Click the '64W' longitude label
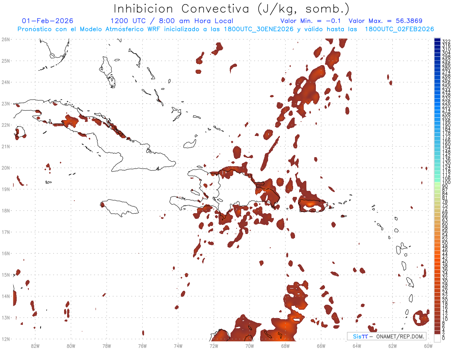 357,346
